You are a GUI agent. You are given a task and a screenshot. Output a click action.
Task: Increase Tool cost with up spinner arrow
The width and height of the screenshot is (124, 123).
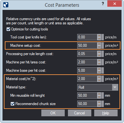pos(99,36)
